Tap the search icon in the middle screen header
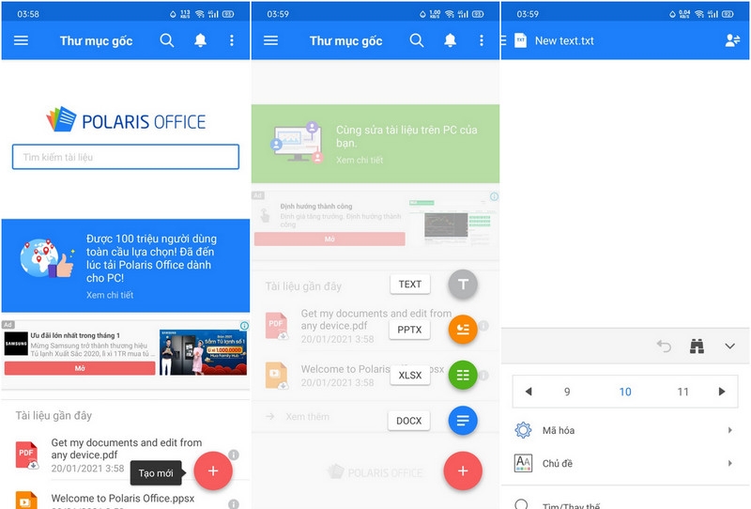This screenshot has height=509, width=751. click(417, 40)
